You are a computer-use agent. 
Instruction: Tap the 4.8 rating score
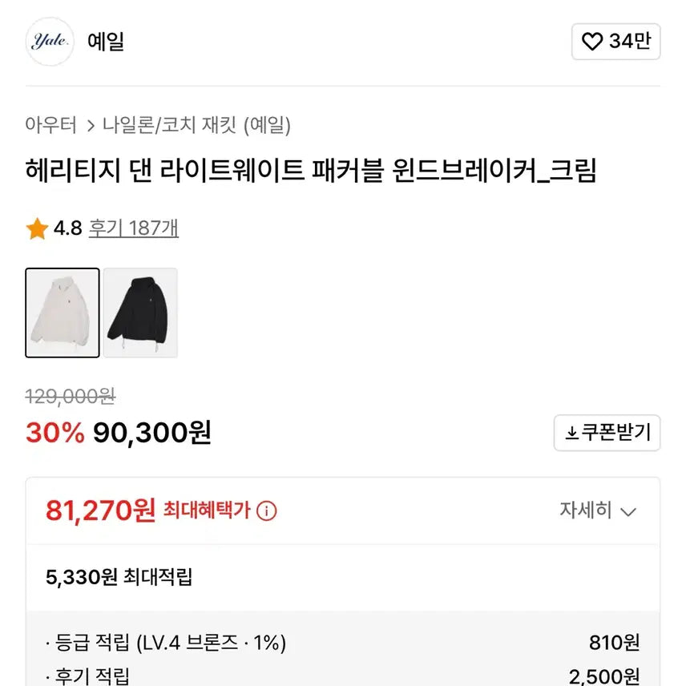(x=68, y=228)
